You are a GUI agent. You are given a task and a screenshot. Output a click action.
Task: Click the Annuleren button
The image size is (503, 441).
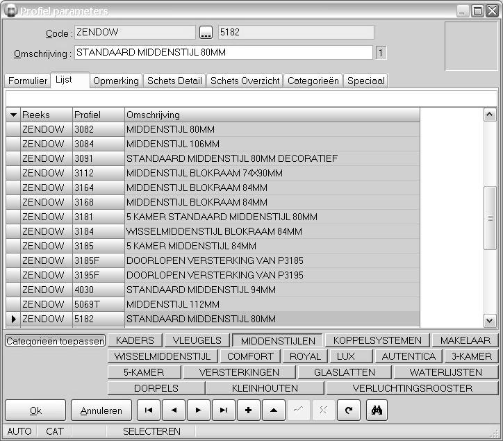point(101,410)
